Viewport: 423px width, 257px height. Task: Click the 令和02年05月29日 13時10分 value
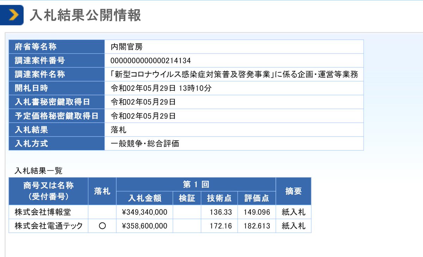(x=161, y=88)
